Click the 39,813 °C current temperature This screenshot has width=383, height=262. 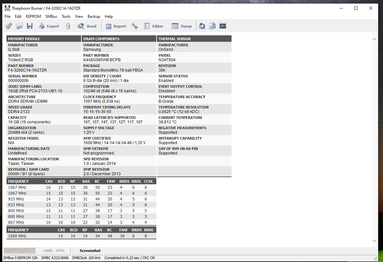pyautogui.click(x=168, y=122)
